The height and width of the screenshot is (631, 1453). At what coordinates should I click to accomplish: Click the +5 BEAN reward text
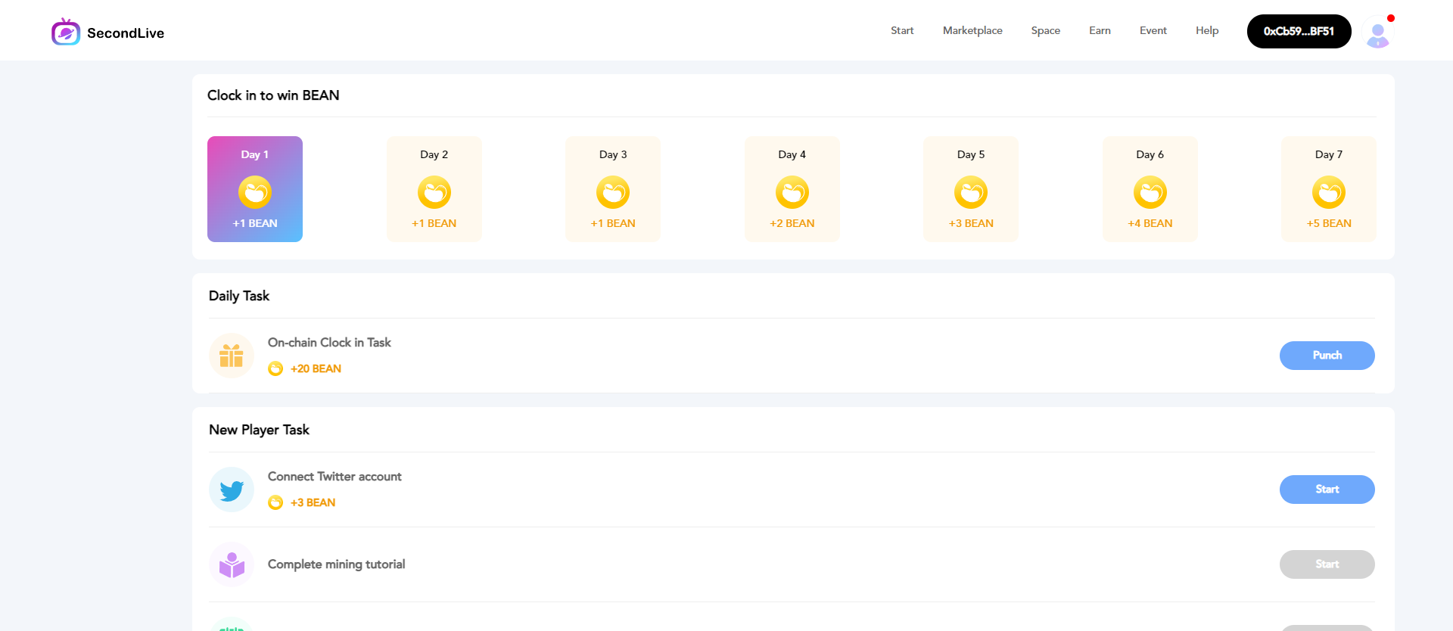pyautogui.click(x=1329, y=223)
